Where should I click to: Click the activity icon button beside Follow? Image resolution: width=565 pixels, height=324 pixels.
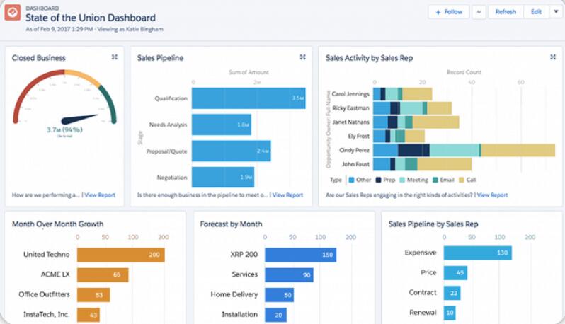coord(479,12)
